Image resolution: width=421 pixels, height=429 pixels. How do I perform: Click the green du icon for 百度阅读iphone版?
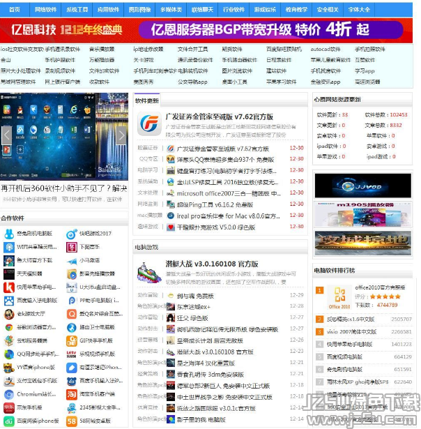[x=9, y=421]
